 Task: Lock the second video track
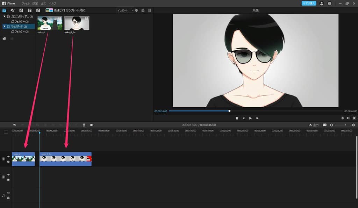(8, 180)
